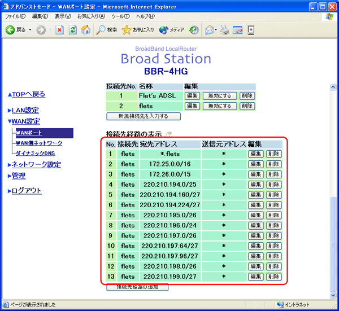Click the Back arrow toolbar icon

coord(10,30)
